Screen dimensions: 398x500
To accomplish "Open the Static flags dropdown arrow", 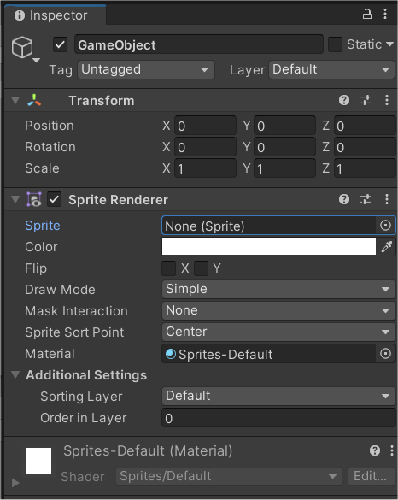I will tap(389, 44).
